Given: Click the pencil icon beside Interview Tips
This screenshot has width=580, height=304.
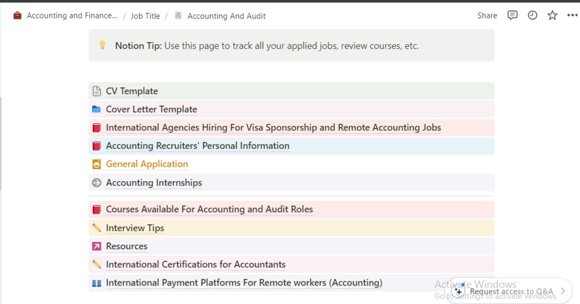Looking at the screenshot, I should coord(96,228).
